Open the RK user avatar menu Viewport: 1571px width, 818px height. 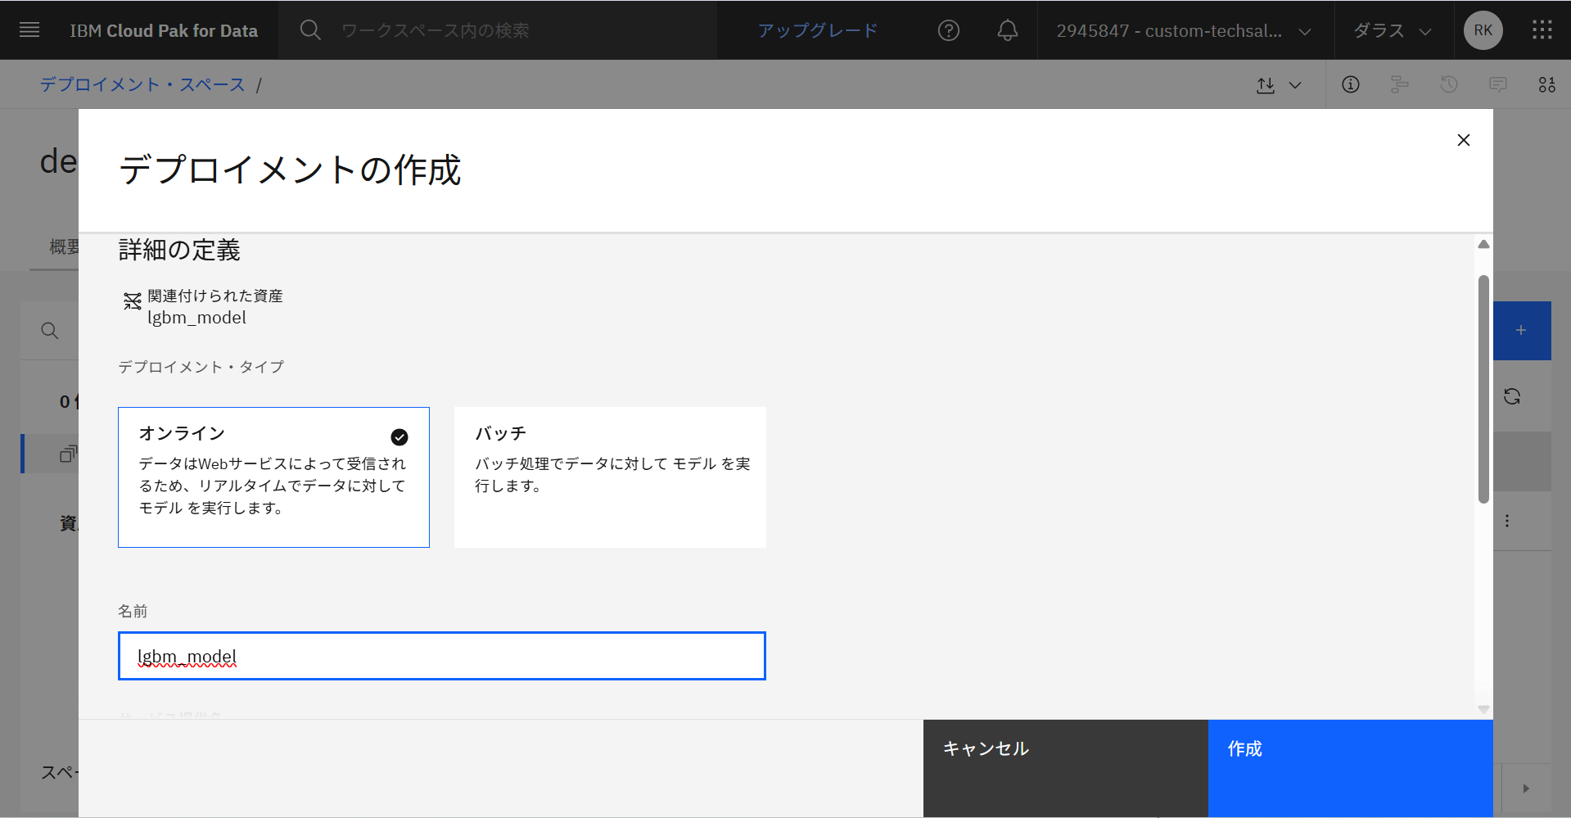[1483, 30]
